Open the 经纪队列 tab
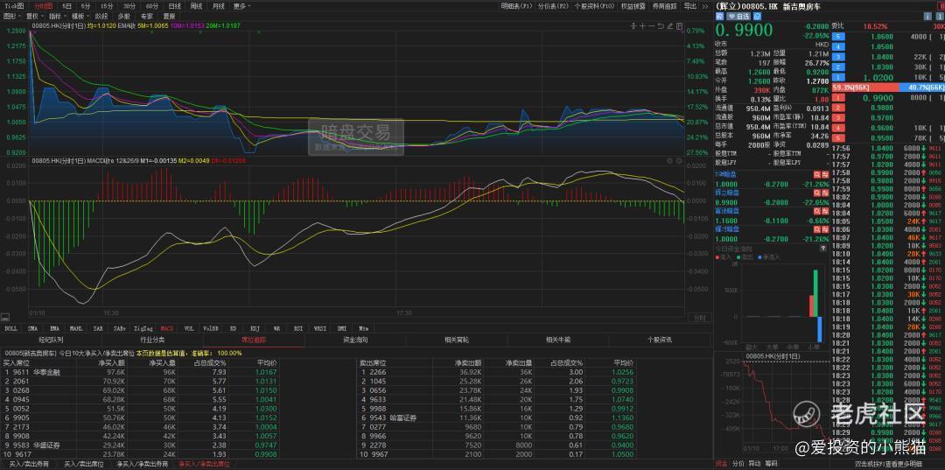 coord(51,340)
